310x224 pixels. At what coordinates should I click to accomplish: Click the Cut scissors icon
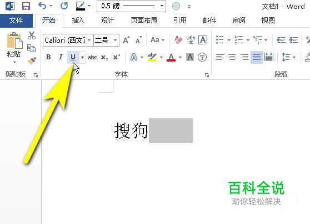pyautogui.click(x=32, y=35)
